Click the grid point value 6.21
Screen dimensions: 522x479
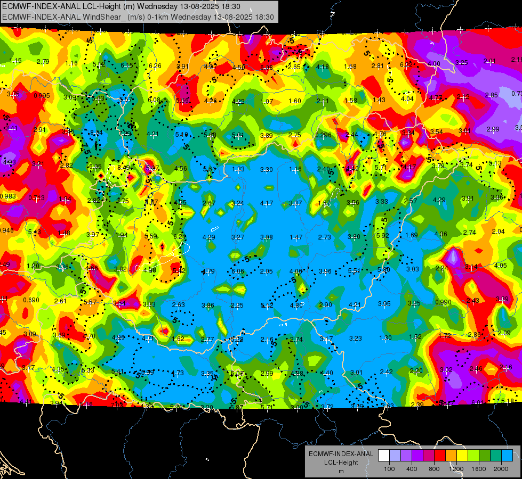click(180, 237)
